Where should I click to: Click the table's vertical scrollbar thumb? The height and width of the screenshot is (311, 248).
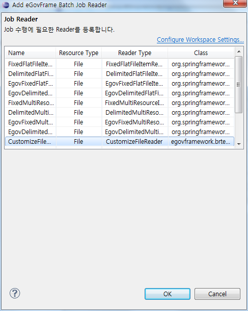(238, 85)
